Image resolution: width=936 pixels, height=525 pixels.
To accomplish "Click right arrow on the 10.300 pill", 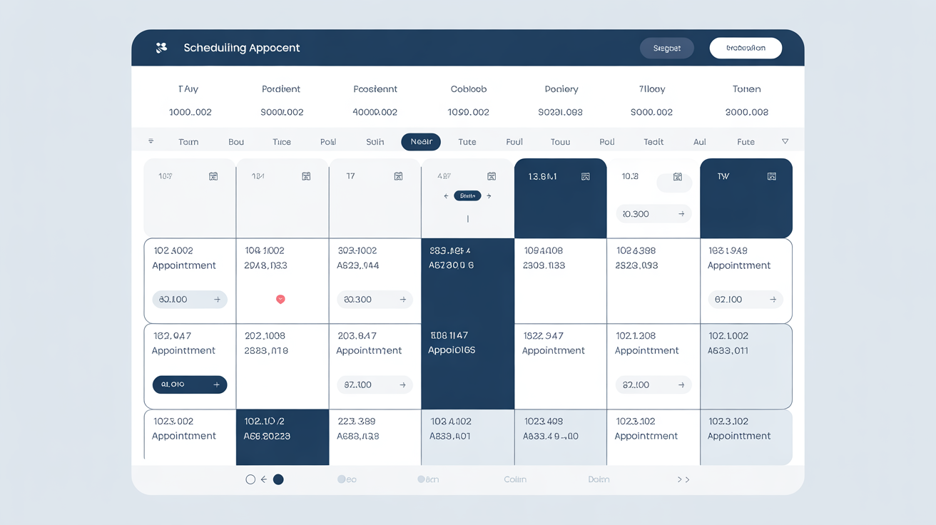I will pos(681,214).
